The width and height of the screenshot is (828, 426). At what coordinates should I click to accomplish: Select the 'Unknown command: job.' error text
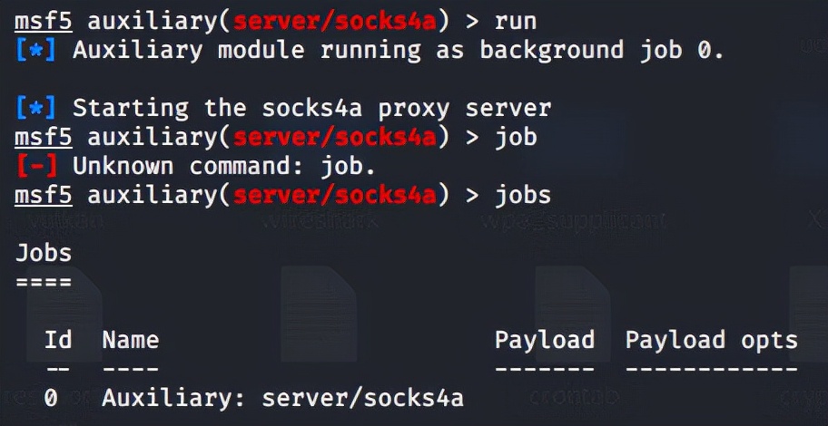(224, 167)
